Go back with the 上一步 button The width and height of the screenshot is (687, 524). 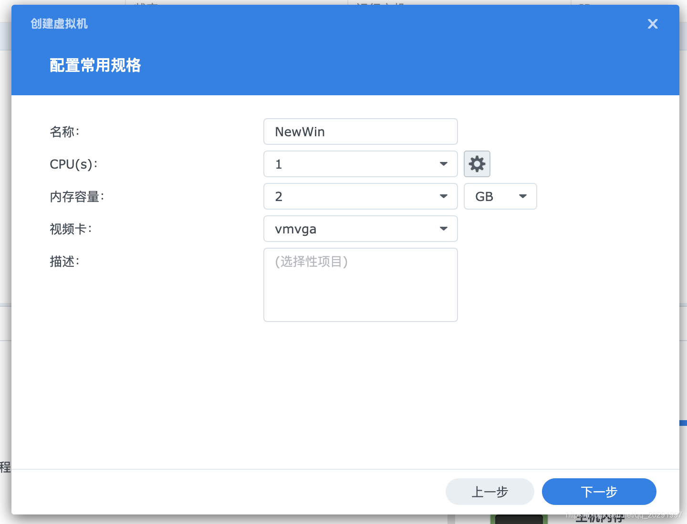pos(490,492)
